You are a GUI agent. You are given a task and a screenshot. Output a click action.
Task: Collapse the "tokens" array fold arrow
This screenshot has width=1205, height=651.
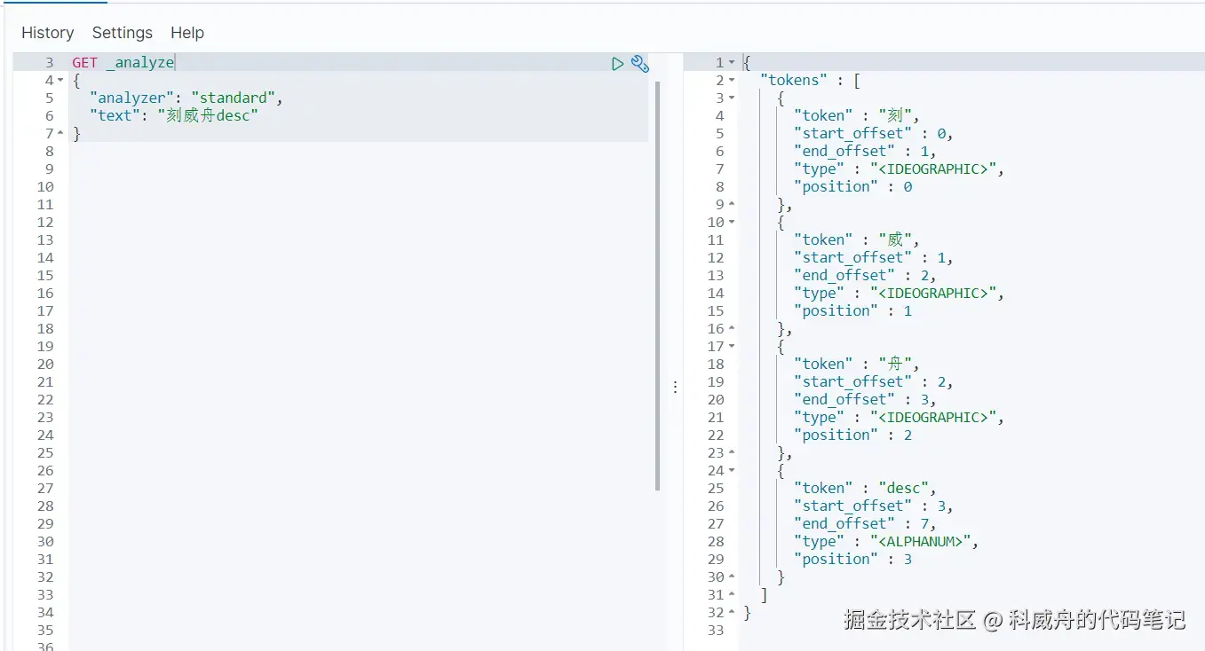(x=732, y=81)
